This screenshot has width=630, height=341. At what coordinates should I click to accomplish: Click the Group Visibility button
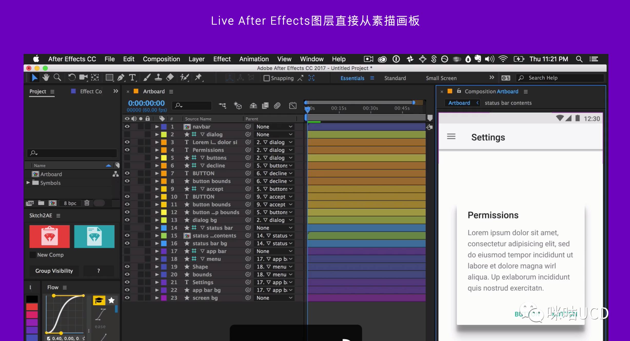click(54, 271)
